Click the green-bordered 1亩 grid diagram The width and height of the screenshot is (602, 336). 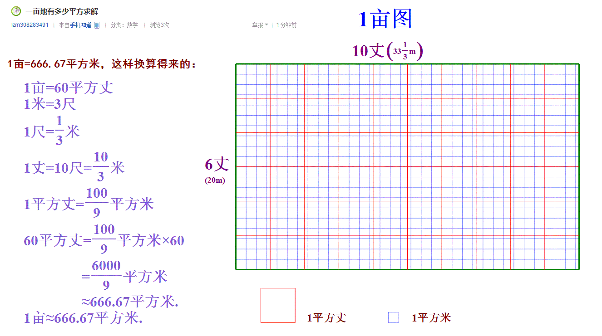coord(408,167)
